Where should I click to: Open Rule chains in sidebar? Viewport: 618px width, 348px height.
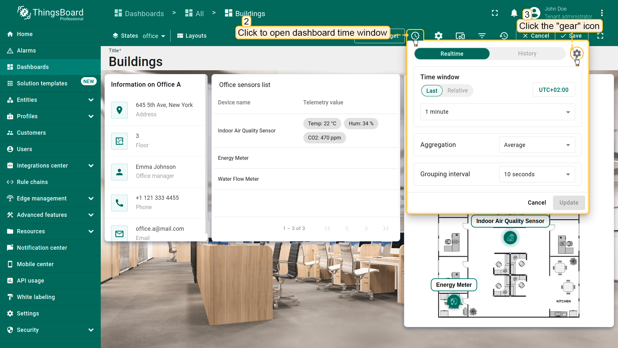tap(32, 182)
